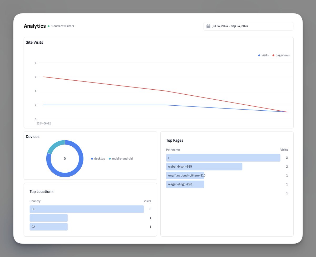
Task: Click the calendar icon in date field
Action: 208,26
